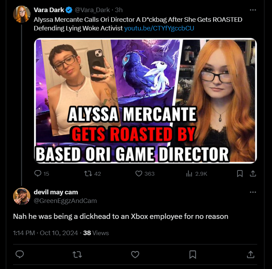Like devil may cam's reply
The image size is (272, 269).
(x=135, y=254)
